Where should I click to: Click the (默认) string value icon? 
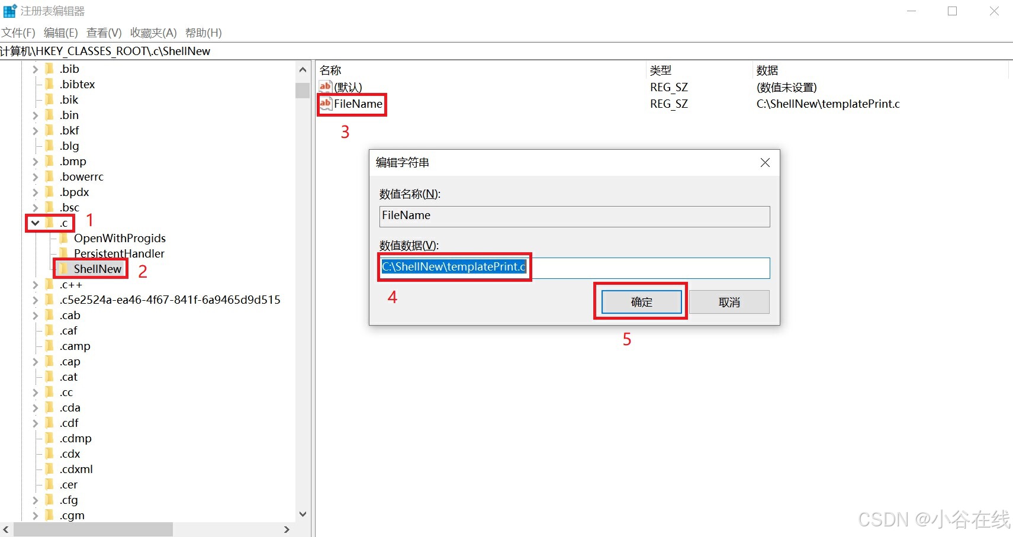tap(326, 87)
